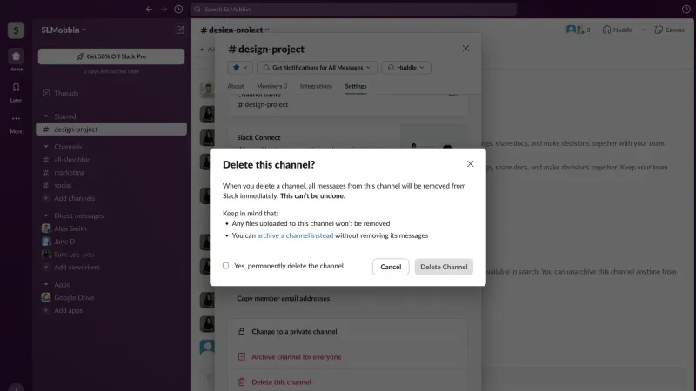Click Copy member email addresses
Image resolution: width=696 pixels, height=391 pixels.
point(284,298)
